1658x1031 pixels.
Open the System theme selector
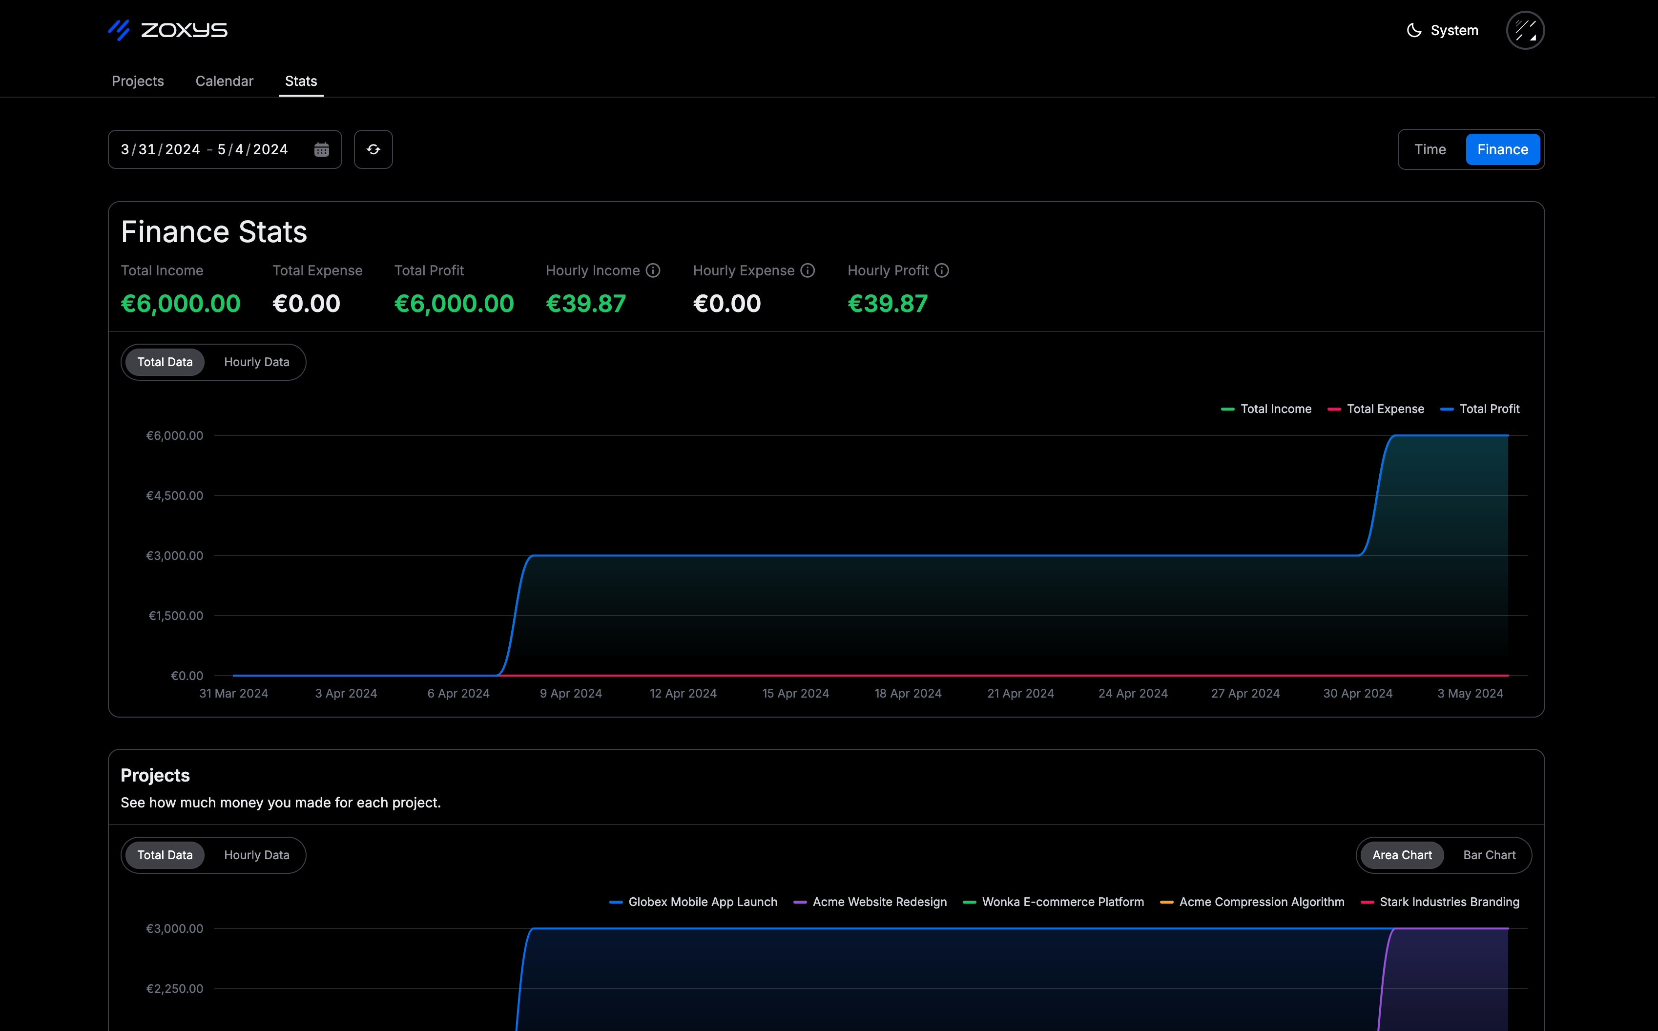(x=1443, y=30)
